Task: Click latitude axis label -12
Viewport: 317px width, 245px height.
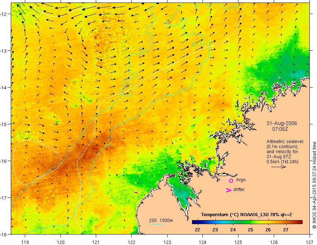Action: pyautogui.click(x=4, y=14)
